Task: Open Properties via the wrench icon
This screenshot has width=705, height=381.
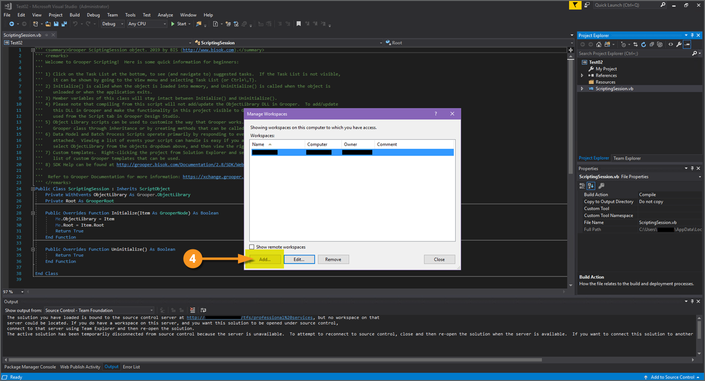Action: point(679,45)
